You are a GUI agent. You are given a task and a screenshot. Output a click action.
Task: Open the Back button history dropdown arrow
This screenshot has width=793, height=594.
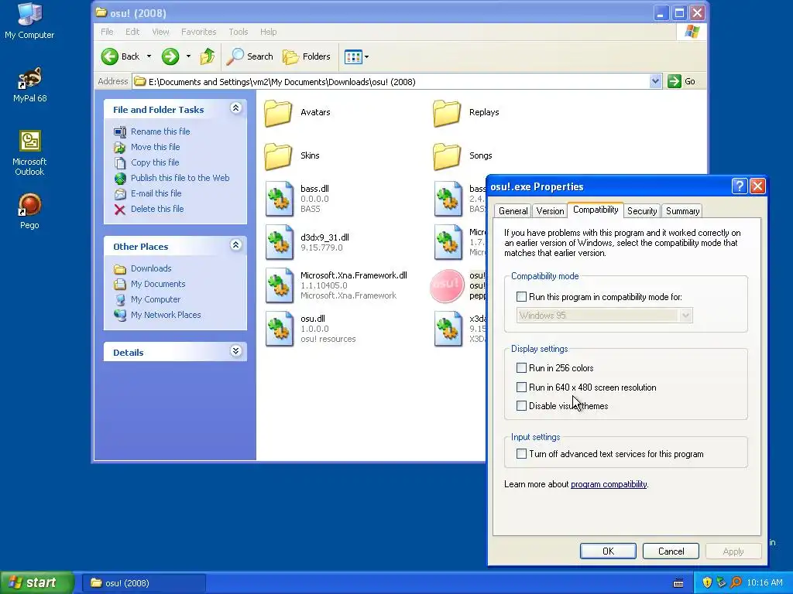[x=149, y=56]
